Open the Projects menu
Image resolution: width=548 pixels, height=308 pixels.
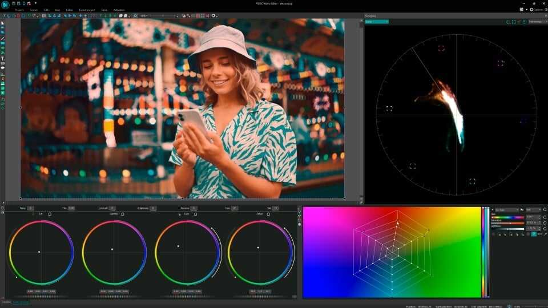(x=20, y=10)
